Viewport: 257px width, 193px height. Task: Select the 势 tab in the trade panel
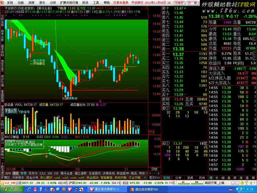click(235, 178)
